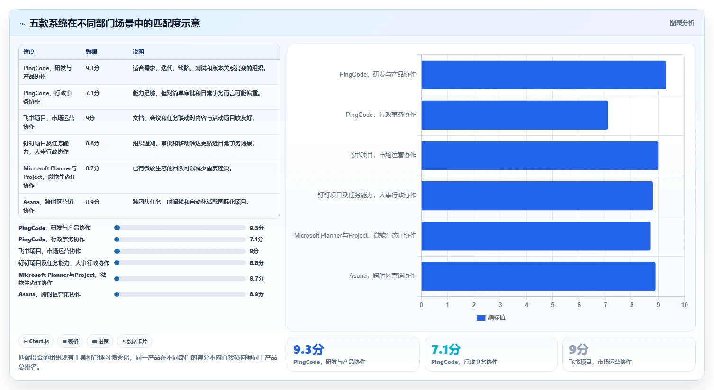
Task: Click chart bar for Microsoft Planner与Project
Action: (535, 236)
